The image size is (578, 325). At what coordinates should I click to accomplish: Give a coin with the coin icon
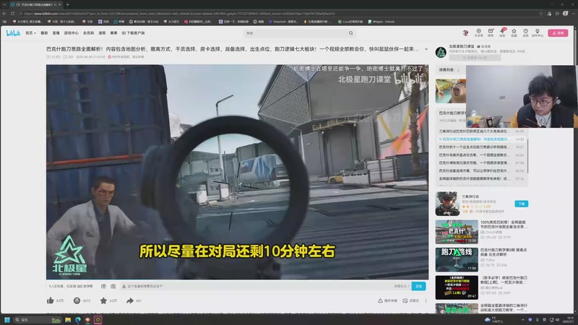point(77,300)
